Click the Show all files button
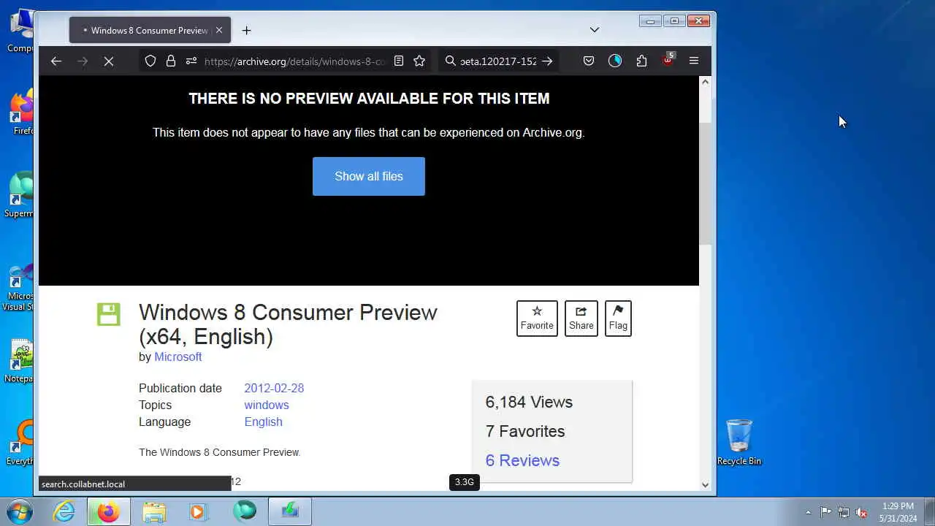This screenshot has height=526, width=935. [x=369, y=176]
